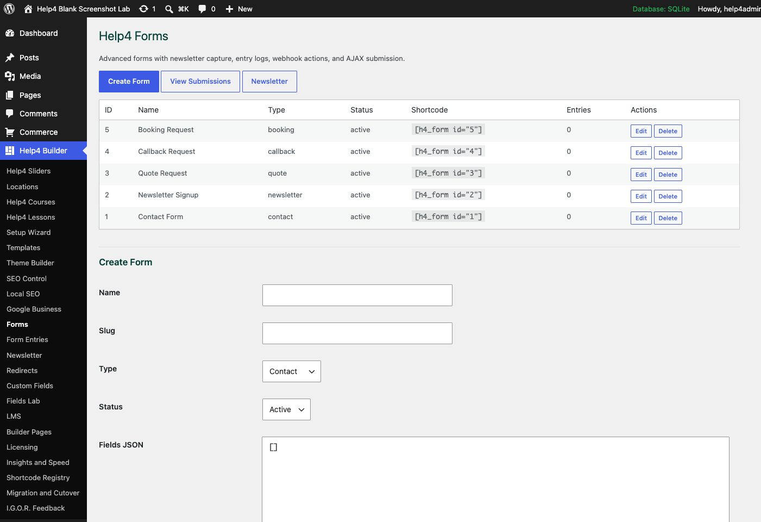
Task: Go to Help4 Courses
Action: 31,202
